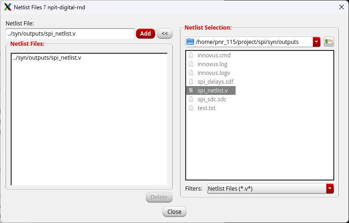The image size is (349, 223).
Task: Select ../syn/outputs/spi_netlist.v in Netlist Files list
Action: [x=47, y=58]
